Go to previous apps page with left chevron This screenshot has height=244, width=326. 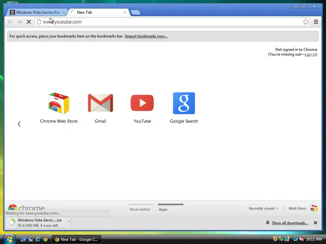[19, 124]
